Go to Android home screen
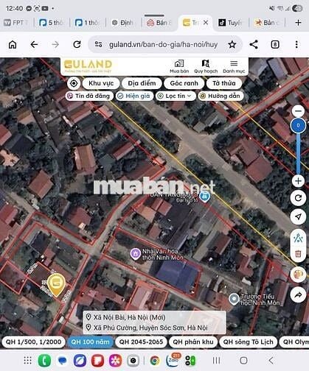This screenshot has height=371, width=309. 243,361
